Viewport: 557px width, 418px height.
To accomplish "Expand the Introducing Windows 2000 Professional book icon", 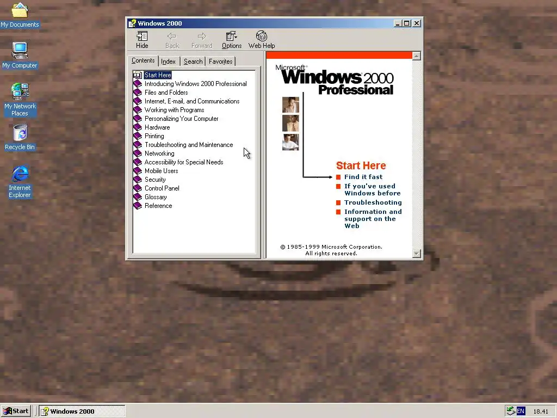I will [138, 84].
